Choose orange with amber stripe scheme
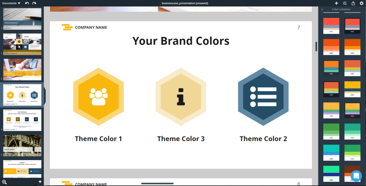This screenshot has height=186, width=366. tap(352, 47)
